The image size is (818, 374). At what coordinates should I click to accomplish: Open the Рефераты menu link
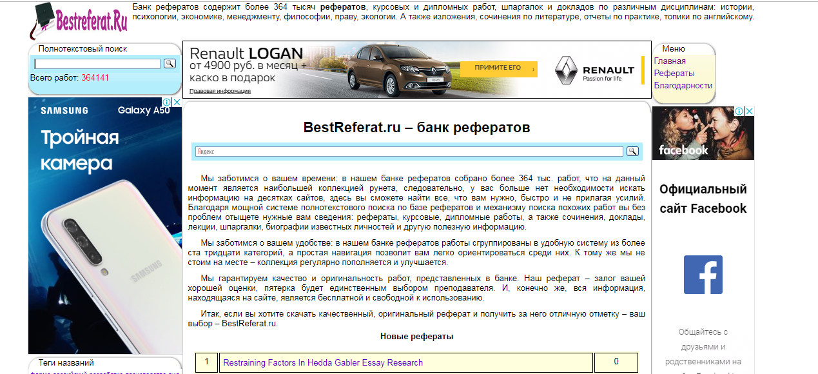coord(674,74)
